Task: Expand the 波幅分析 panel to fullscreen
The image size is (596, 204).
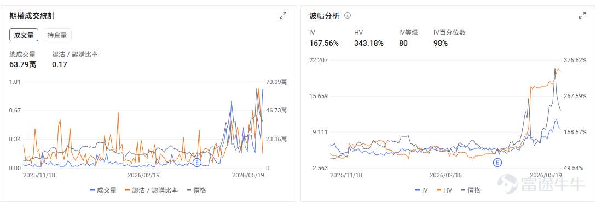Action: click(x=582, y=15)
